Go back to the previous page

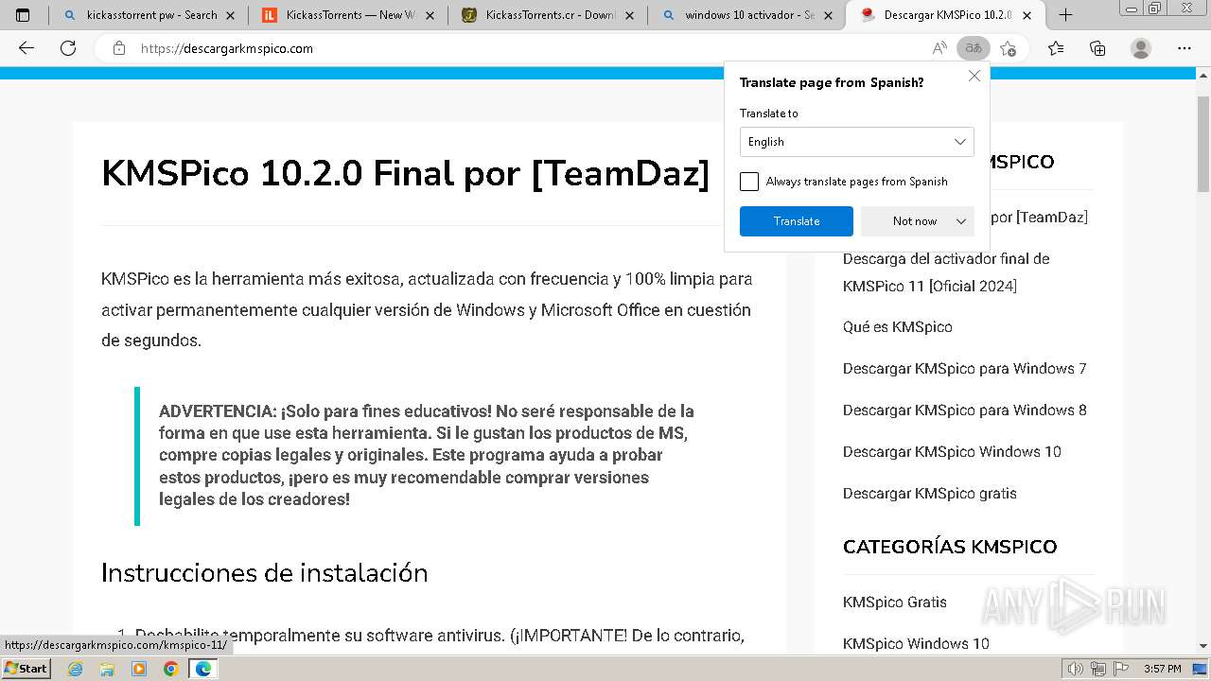[26, 48]
